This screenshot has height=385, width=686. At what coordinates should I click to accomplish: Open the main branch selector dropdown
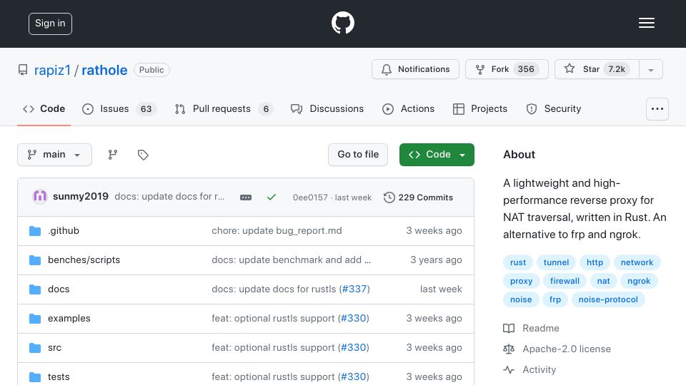click(55, 155)
